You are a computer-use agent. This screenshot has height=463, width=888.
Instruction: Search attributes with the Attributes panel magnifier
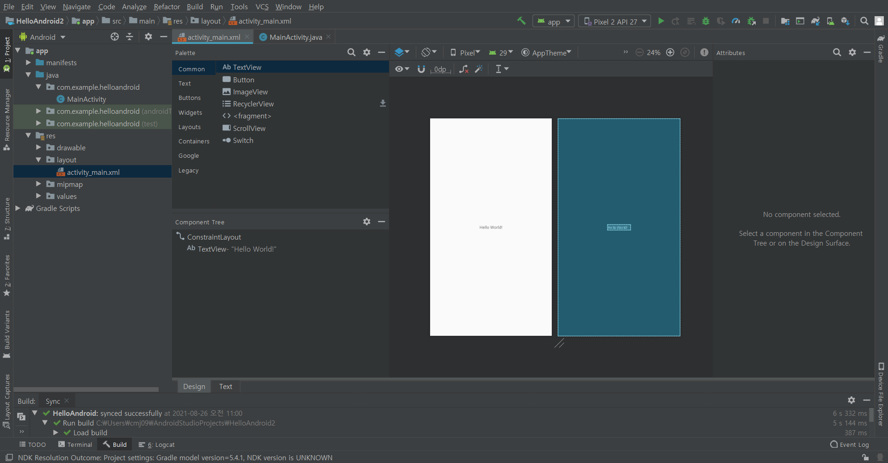(837, 52)
